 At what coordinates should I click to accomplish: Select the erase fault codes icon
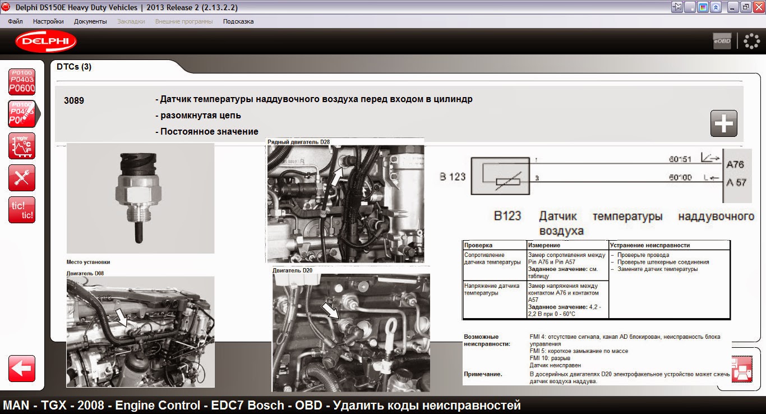tap(22, 114)
